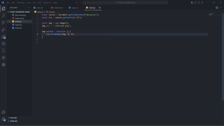
Task: Open the Explorer view in the activity bar
Action: (3, 8)
